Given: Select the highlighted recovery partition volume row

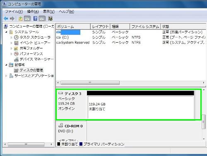Looking at the screenshot, I should [x=130, y=32].
